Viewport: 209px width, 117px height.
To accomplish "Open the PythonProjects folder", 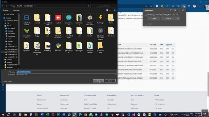I will 69,47.
